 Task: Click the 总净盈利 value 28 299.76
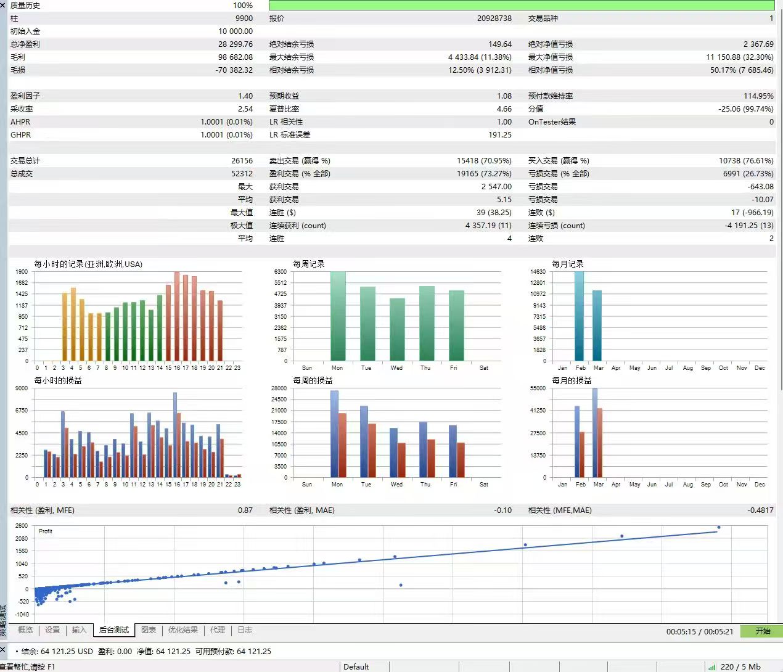[x=235, y=44]
